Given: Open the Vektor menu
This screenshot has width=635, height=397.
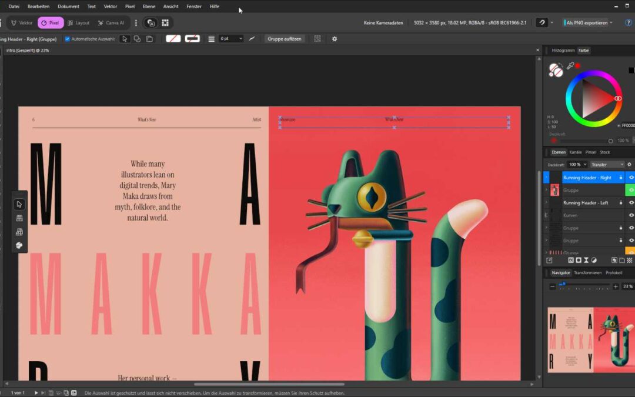Looking at the screenshot, I should tap(111, 6).
